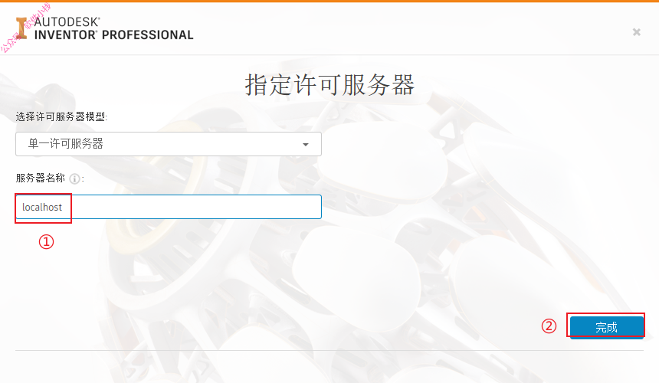Click the empty area inside server name box
The width and height of the screenshot is (659, 383).
click(196, 207)
